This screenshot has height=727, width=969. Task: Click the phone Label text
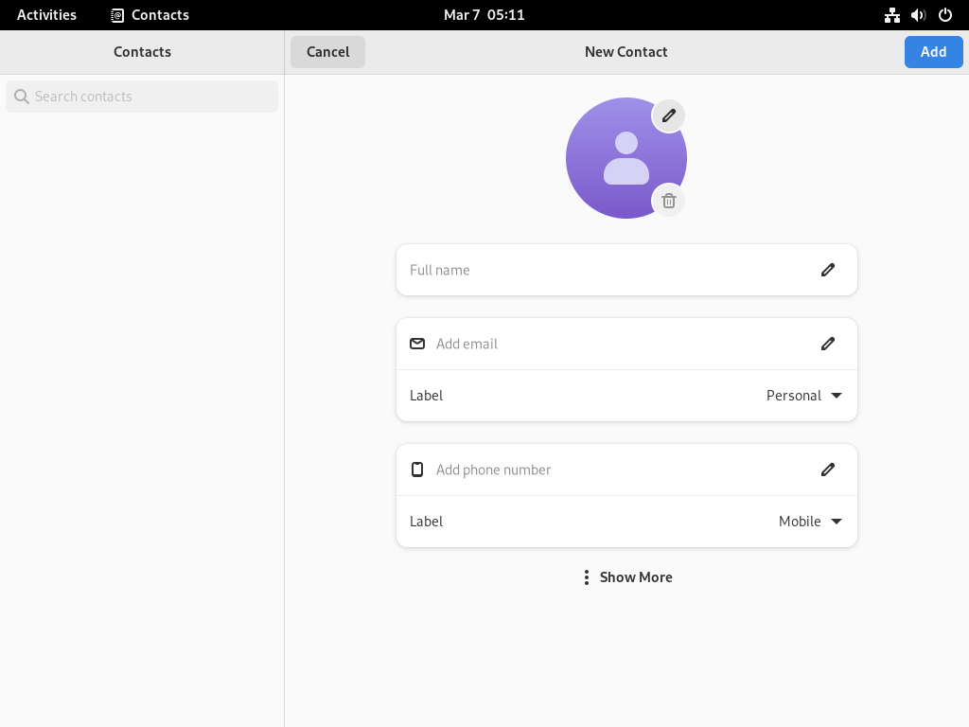(427, 522)
